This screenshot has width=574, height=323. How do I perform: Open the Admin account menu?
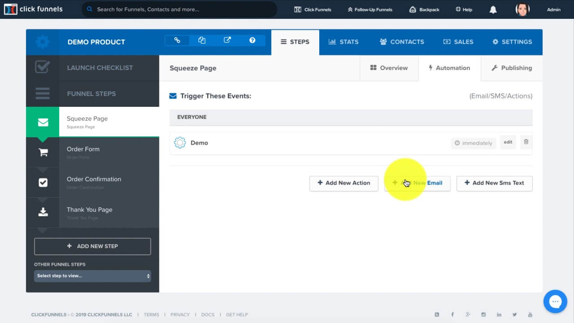(553, 9)
